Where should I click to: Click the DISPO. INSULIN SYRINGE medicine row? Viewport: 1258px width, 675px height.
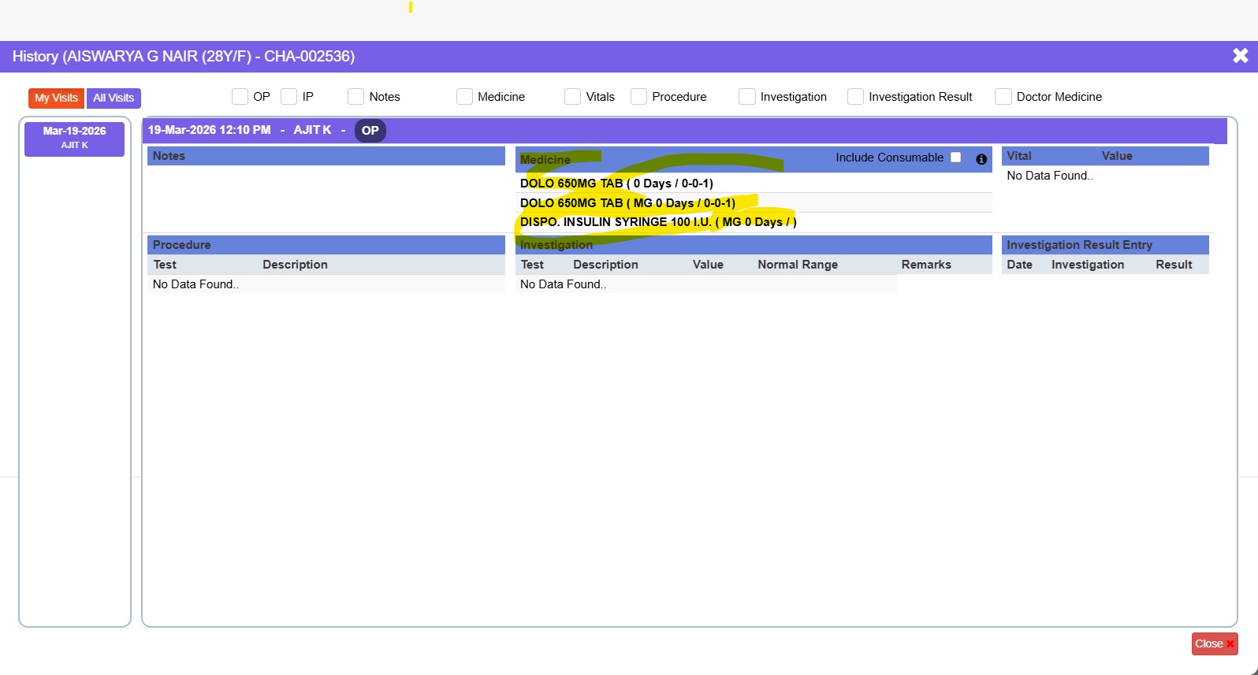pos(658,222)
